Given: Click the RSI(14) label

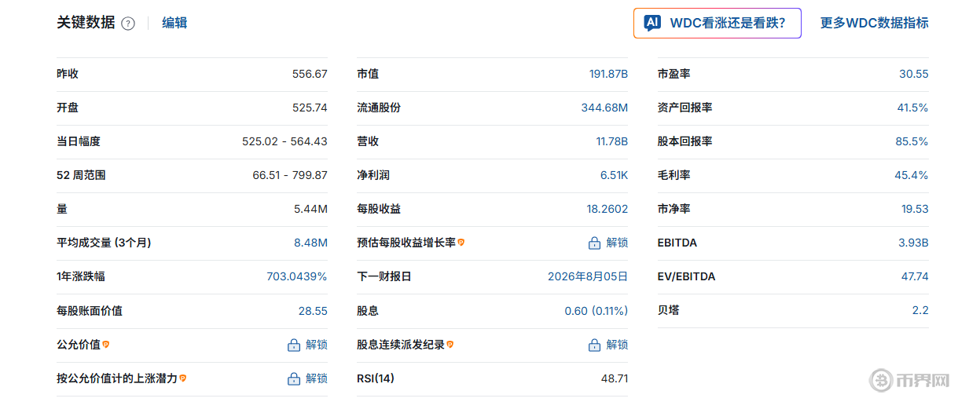Looking at the screenshot, I should click(x=376, y=378).
